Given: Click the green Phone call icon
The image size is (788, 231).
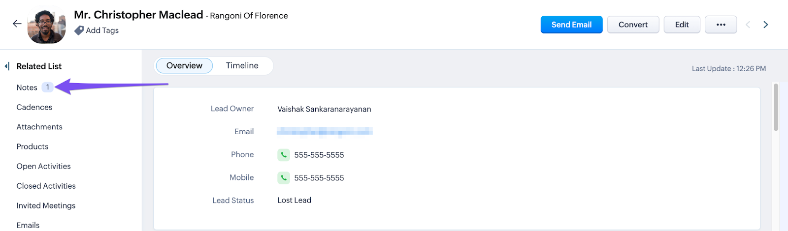Looking at the screenshot, I should tap(284, 155).
